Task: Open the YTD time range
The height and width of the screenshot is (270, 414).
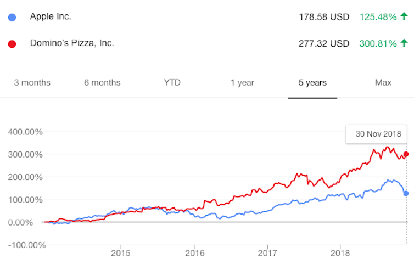Action: pyautogui.click(x=172, y=83)
